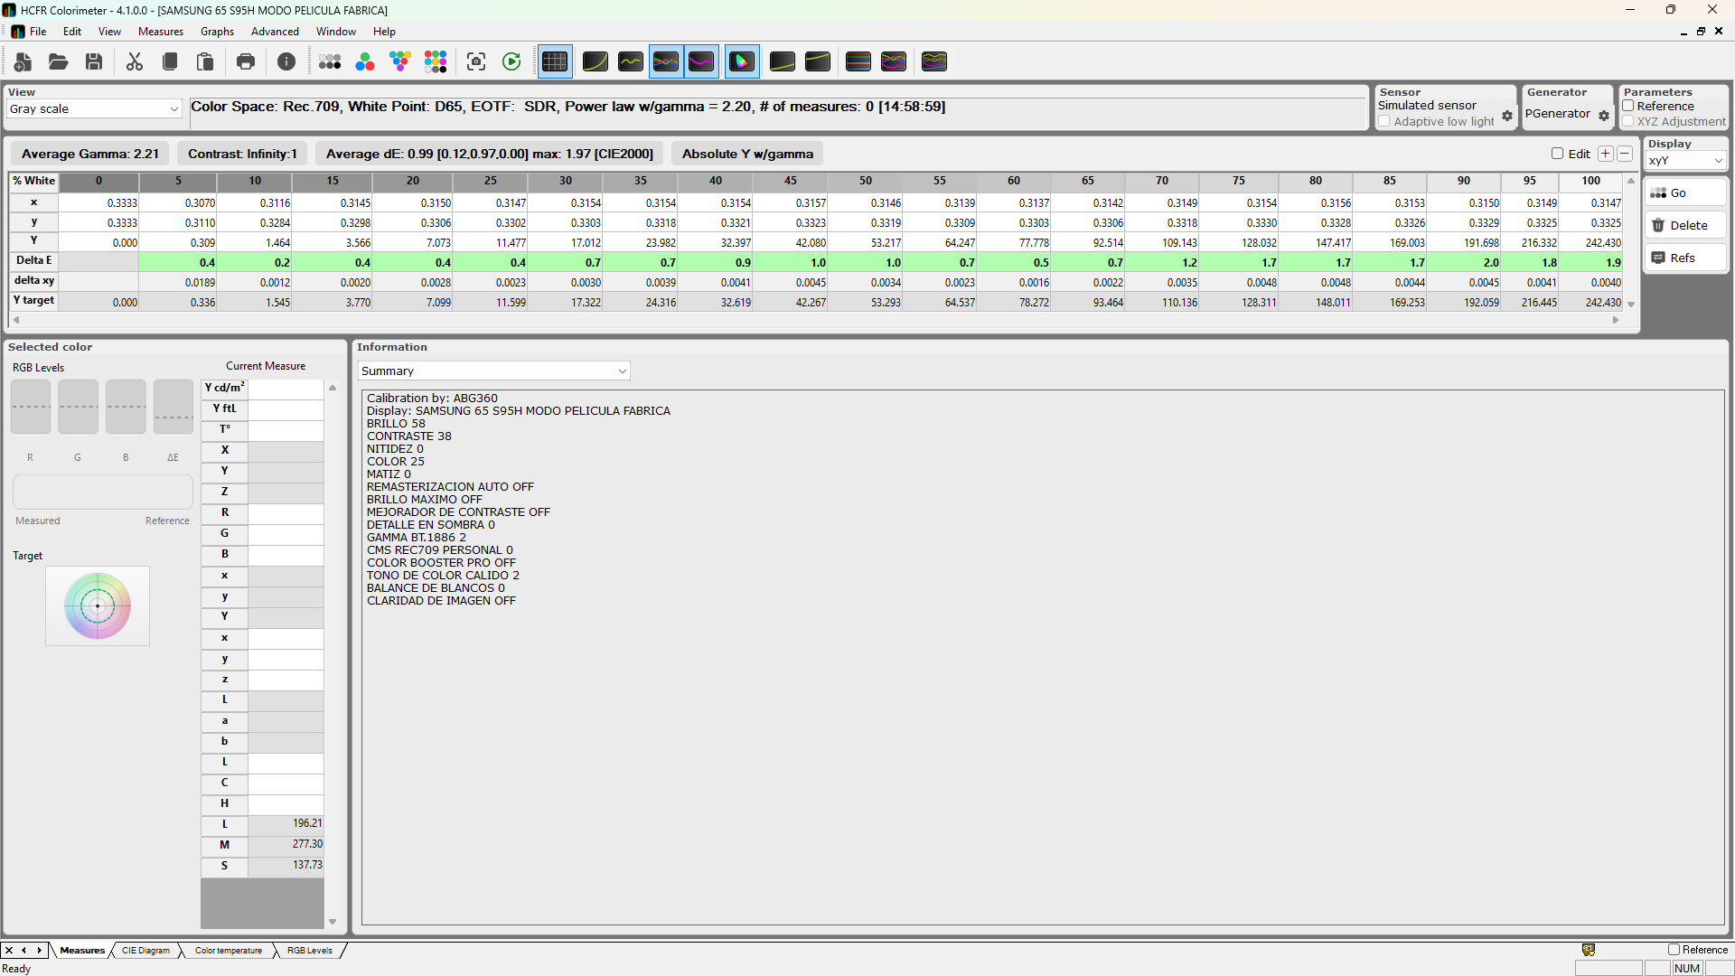Switch to the Color temperature tab
The width and height of the screenshot is (1735, 976).
tap(229, 950)
